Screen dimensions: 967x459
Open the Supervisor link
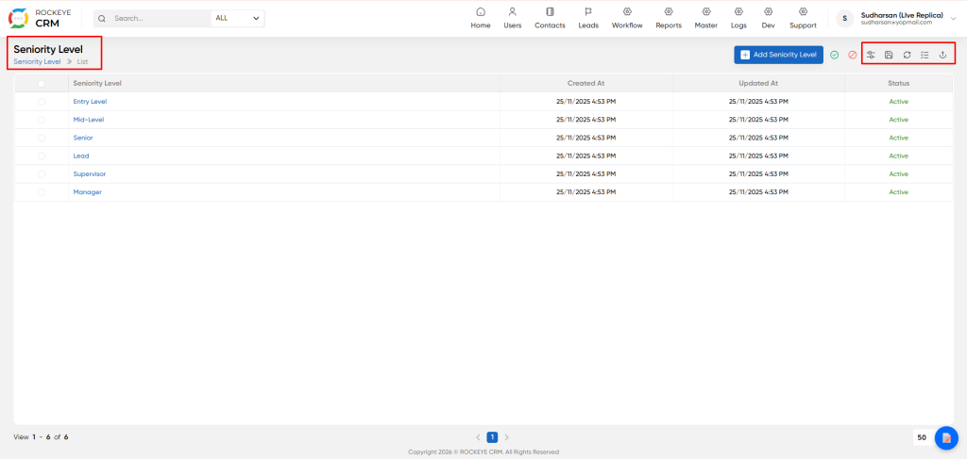[90, 174]
